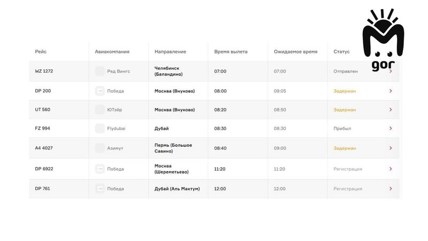Select the Рейс column header
Screen dimensions: 428x241
[x=41, y=51]
